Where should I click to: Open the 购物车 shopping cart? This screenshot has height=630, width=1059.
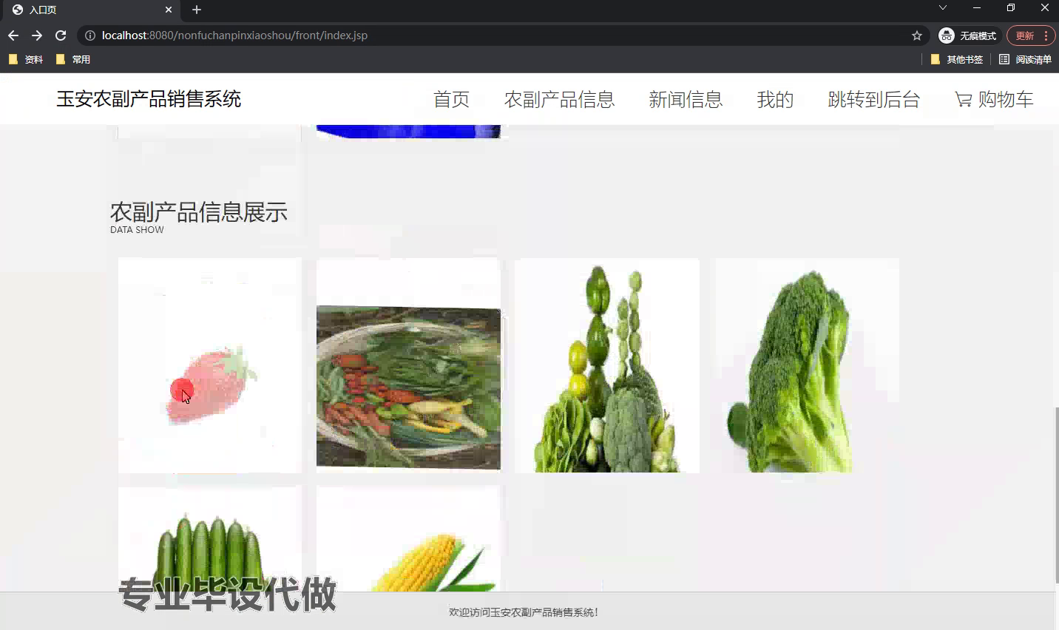tap(994, 99)
